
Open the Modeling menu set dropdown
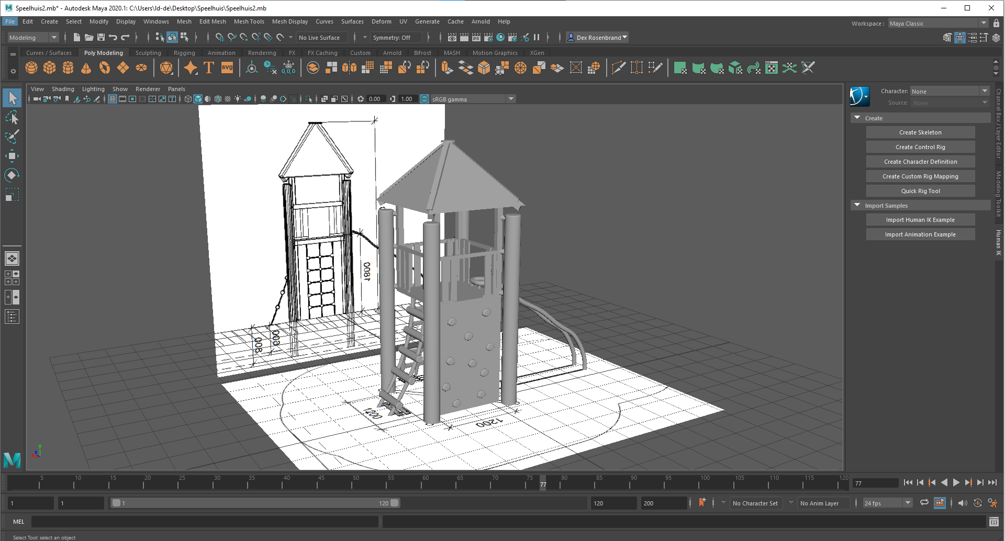coord(32,38)
